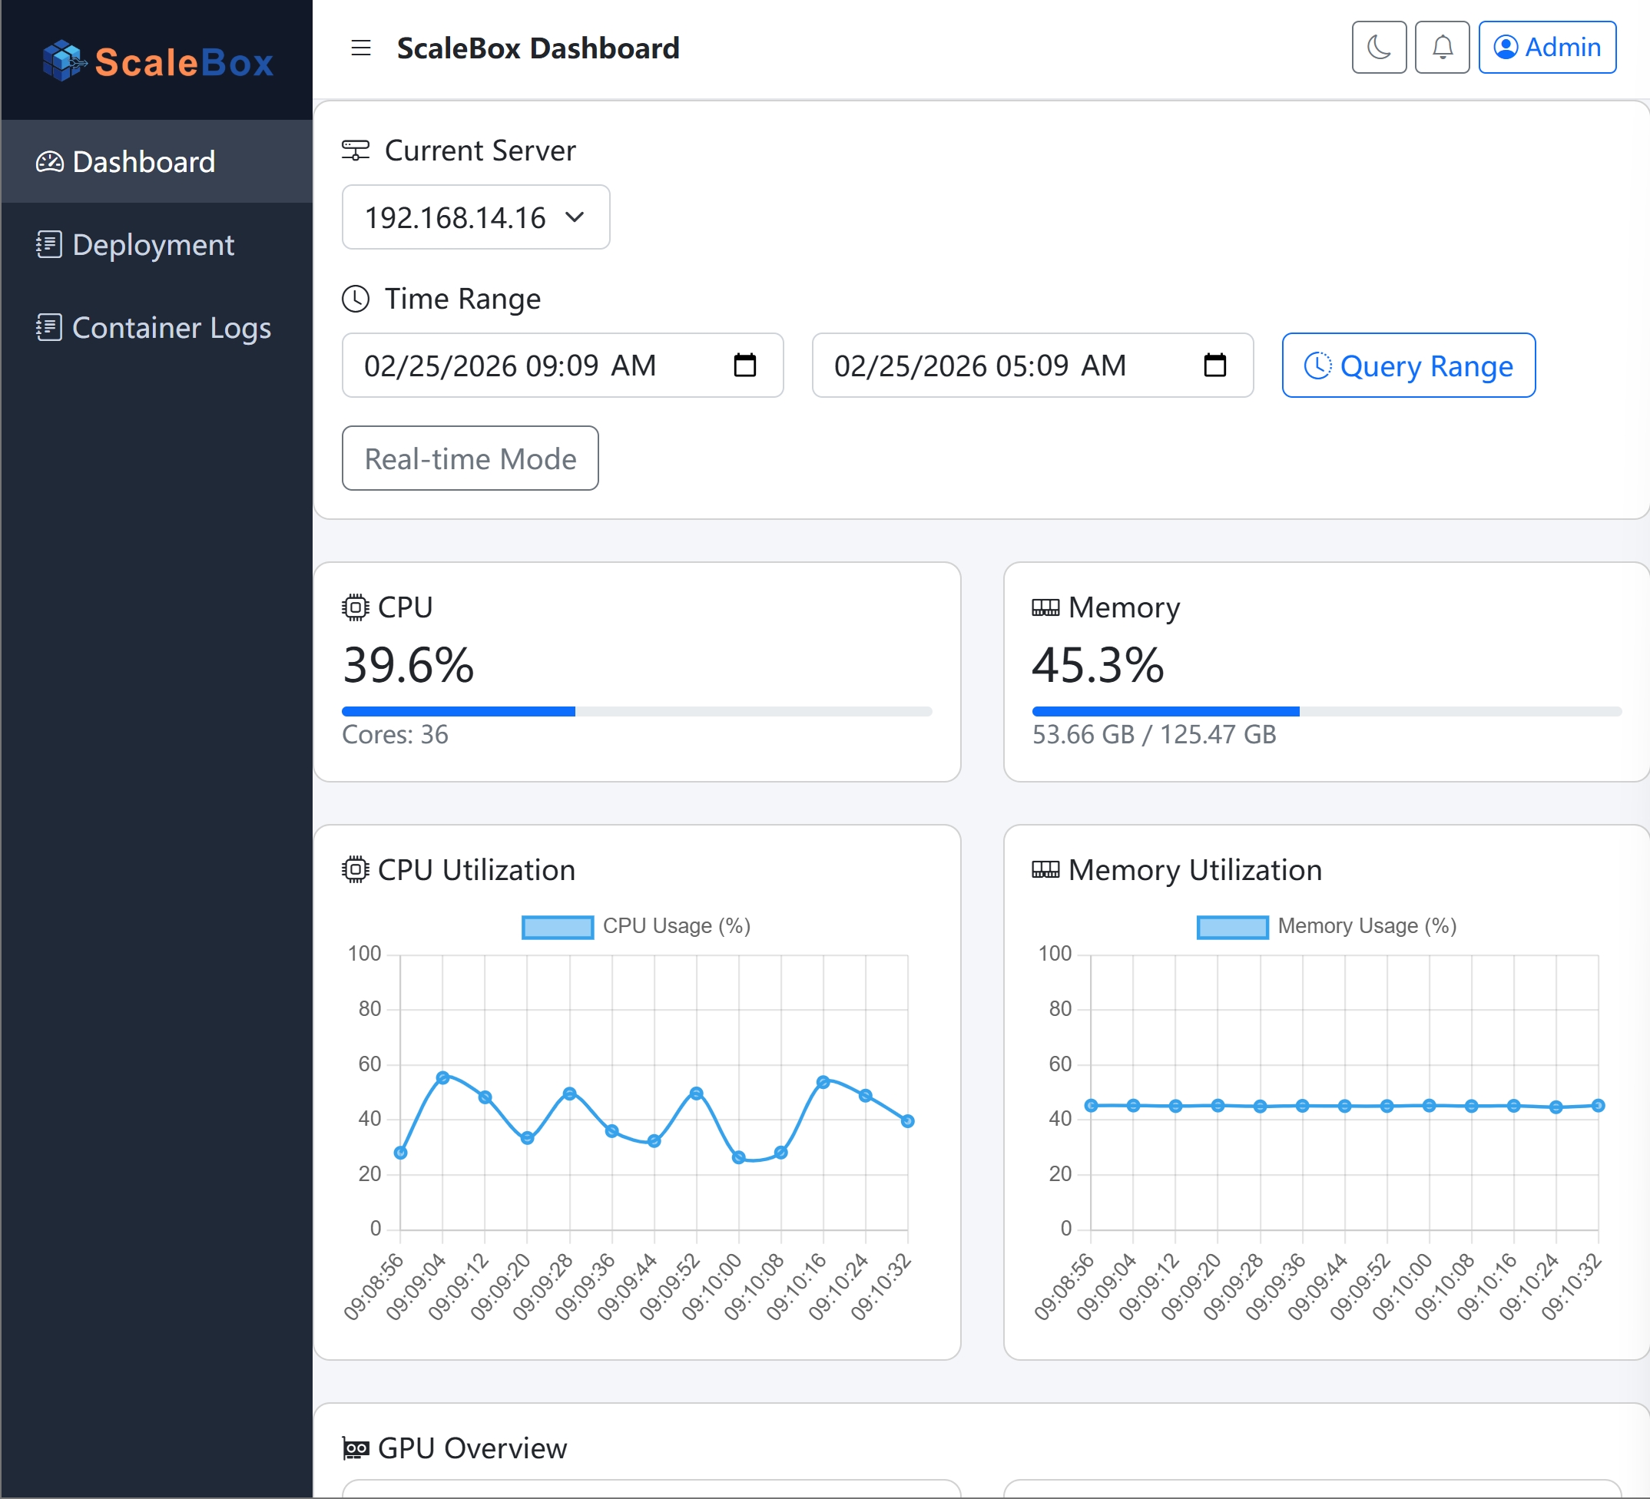Click the ScaleBox cube logo
Viewport: 1650px width, 1499px height.
point(64,61)
